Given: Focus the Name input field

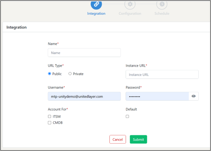Looking at the screenshot, I should click(84, 53).
